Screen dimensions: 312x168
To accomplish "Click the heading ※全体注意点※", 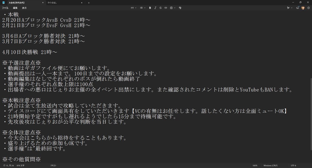I will click(22, 133).
